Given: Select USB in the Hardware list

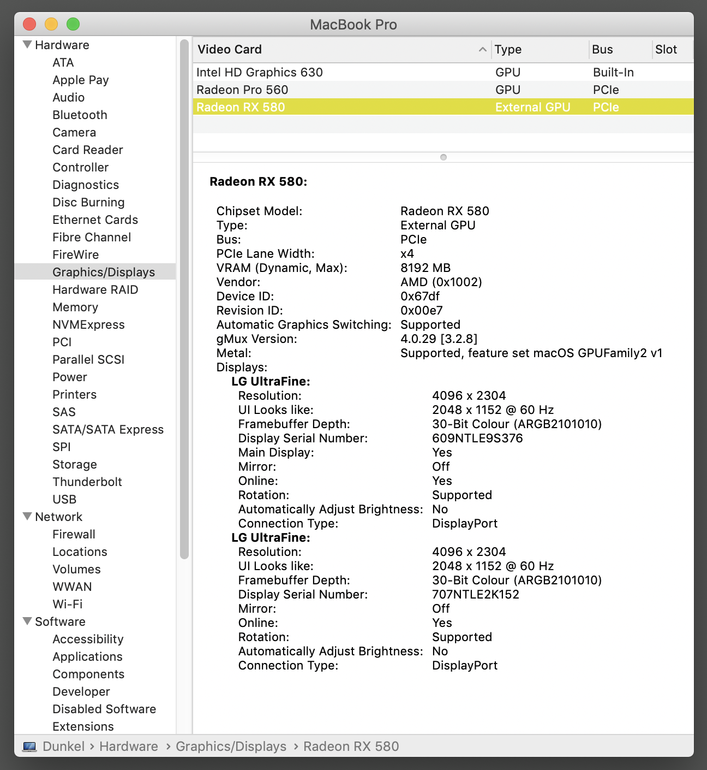Looking at the screenshot, I should point(64,499).
